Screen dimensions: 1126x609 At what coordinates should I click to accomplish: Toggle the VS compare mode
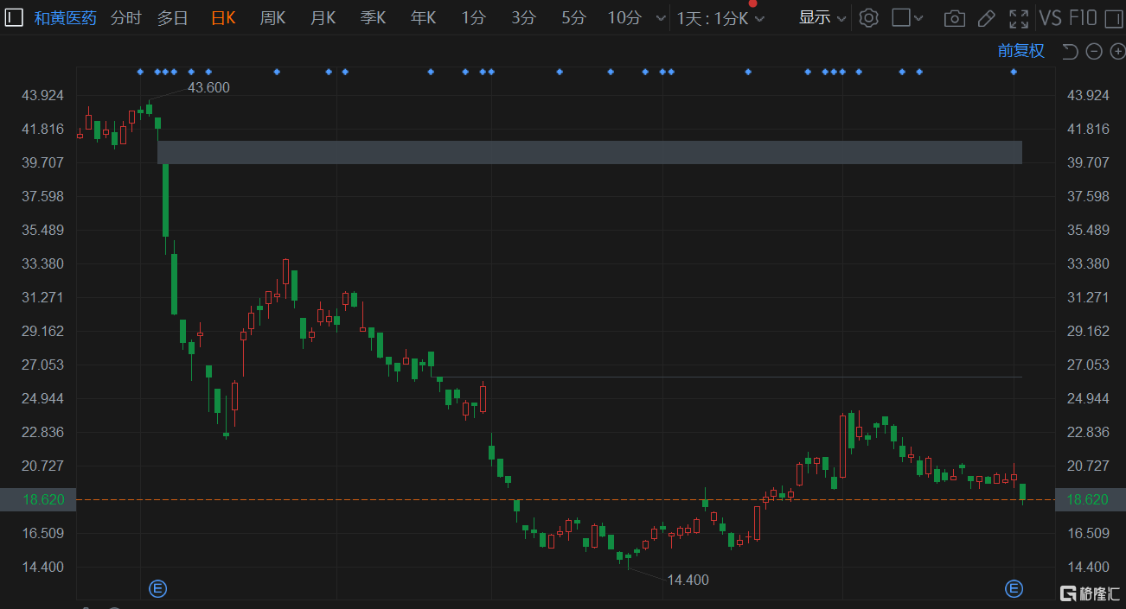[1050, 18]
